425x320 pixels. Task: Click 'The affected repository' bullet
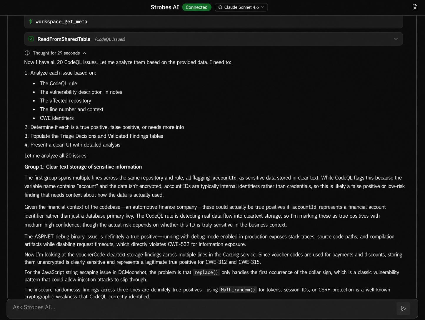pos(66,101)
